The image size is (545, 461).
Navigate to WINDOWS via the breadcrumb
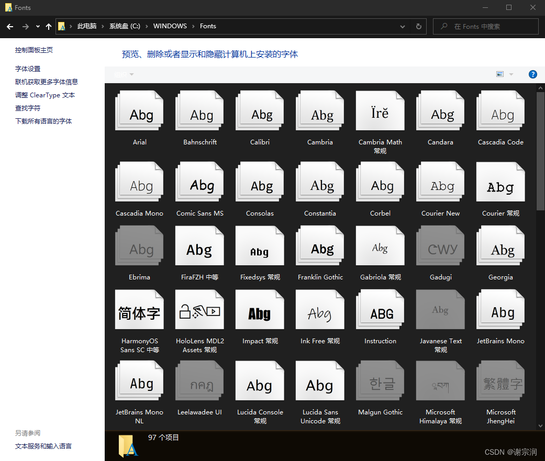pos(170,26)
